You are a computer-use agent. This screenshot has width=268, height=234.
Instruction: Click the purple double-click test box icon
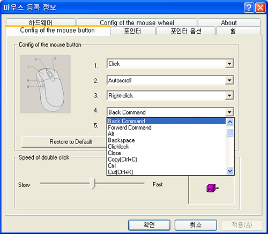[212, 188]
